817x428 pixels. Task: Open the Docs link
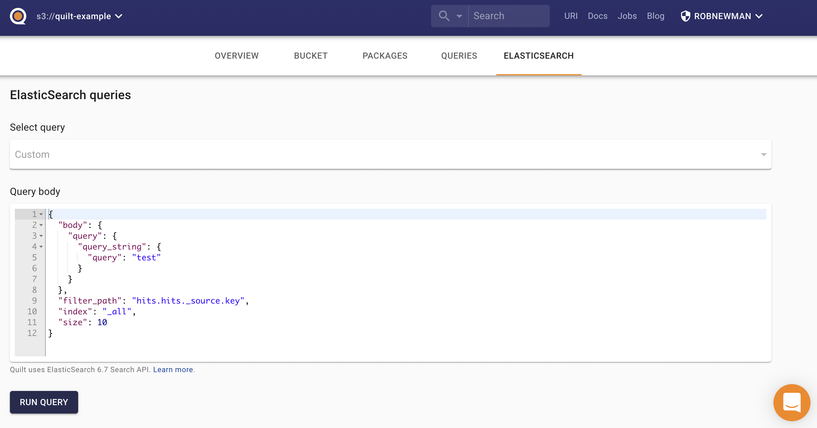coord(597,16)
